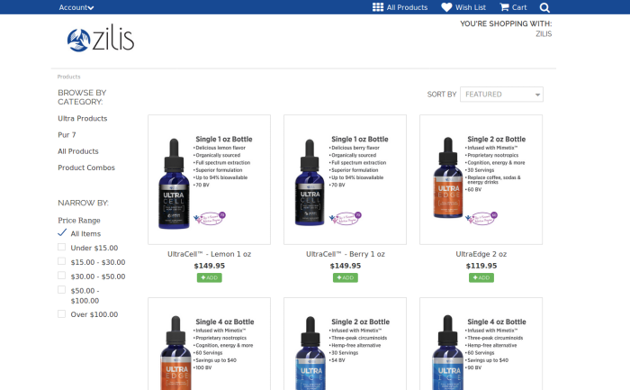This screenshot has width=630, height=390.
Task: Check the All Items price filter
Action: (x=62, y=232)
